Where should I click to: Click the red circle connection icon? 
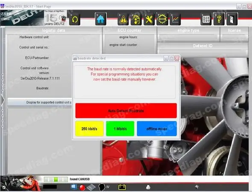pos(82,187)
